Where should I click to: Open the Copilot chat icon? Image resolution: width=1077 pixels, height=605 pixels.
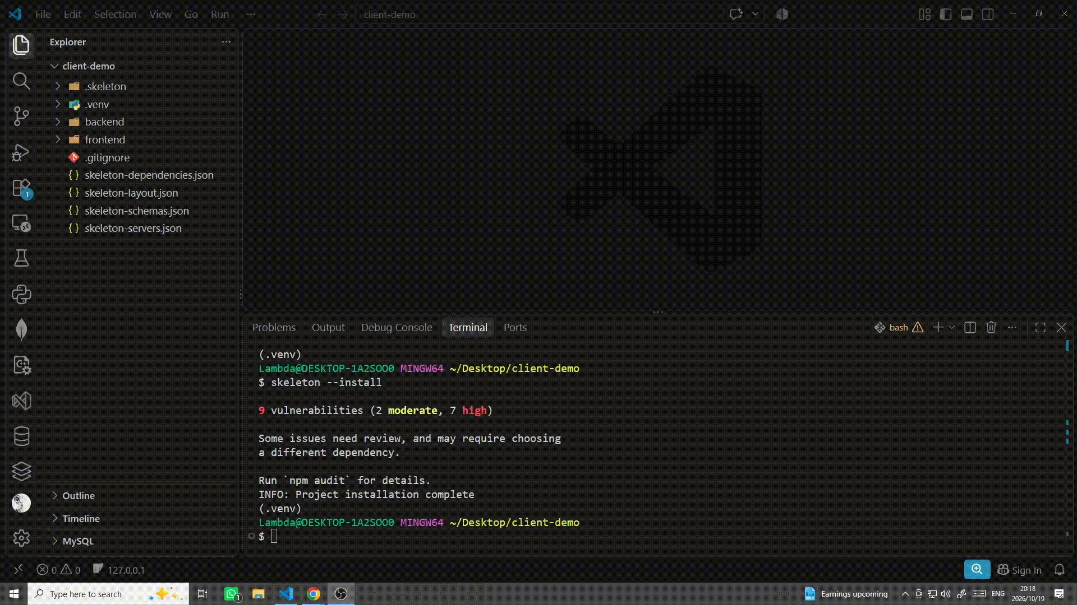pos(736,14)
